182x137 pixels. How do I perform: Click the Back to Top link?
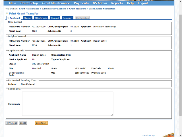(x=148, y=136)
